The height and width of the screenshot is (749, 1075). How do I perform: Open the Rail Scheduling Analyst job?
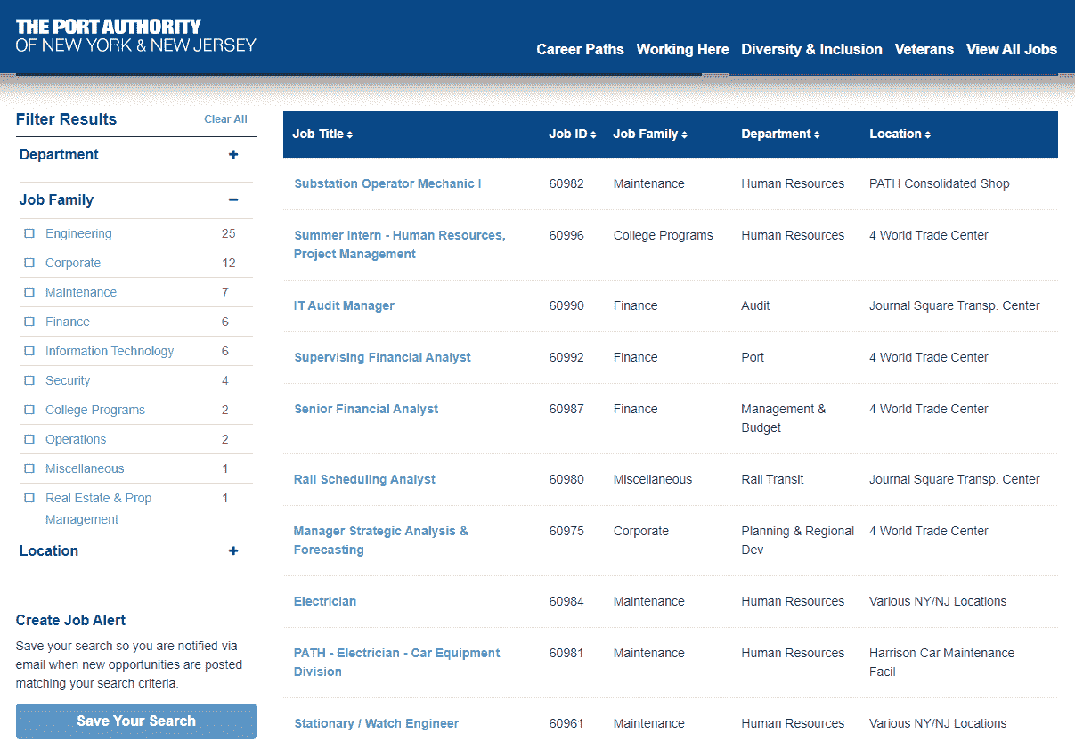coord(364,479)
